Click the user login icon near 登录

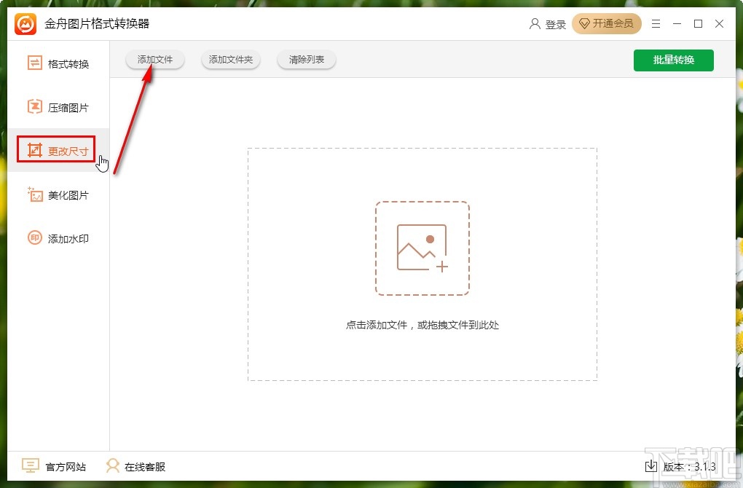pyautogui.click(x=533, y=23)
